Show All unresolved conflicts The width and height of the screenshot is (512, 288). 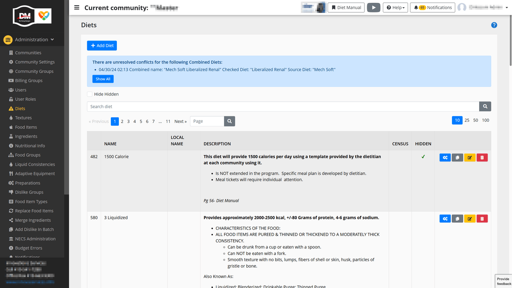pyautogui.click(x=103, y=79)
